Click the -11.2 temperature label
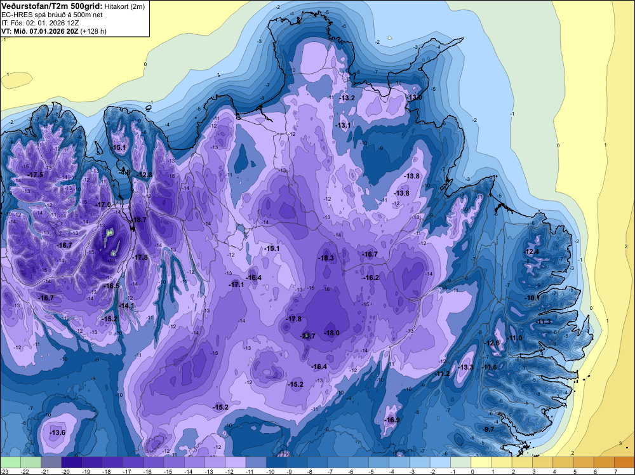This screenshot has width=635, height=475. (442, 373)
